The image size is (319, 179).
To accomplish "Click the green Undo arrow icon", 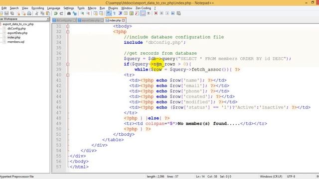I will tap(56, 13).
